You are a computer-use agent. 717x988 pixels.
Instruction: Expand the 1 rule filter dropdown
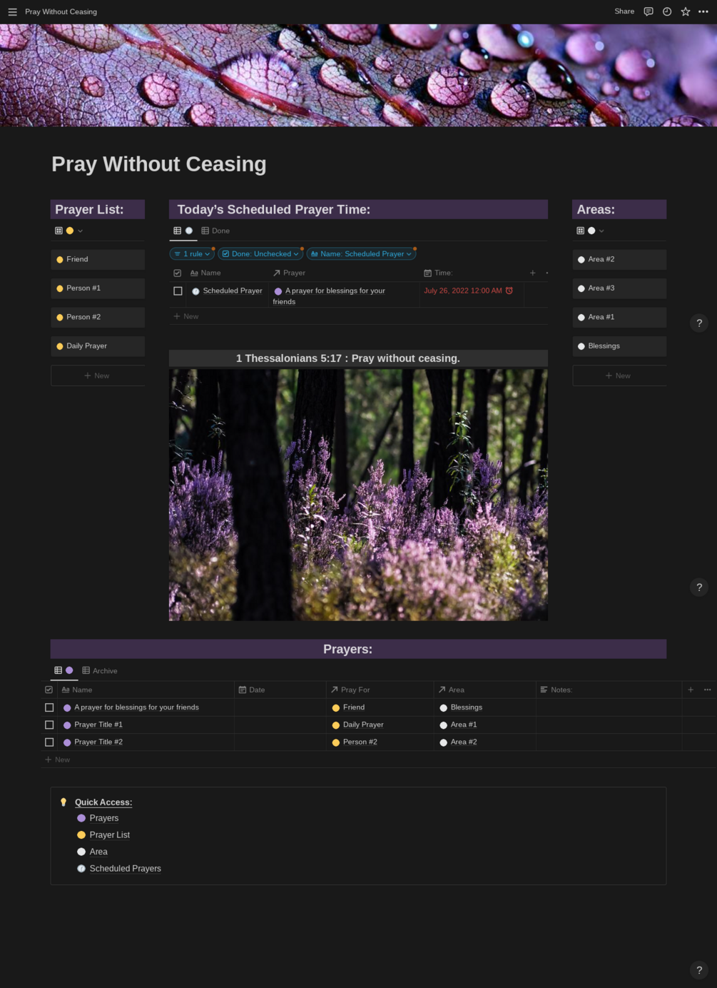coord(192,253)
